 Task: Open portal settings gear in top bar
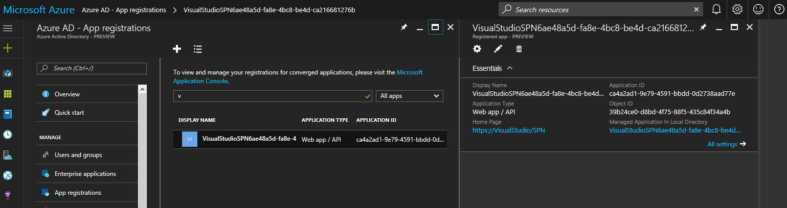click(x=737, y=9)
